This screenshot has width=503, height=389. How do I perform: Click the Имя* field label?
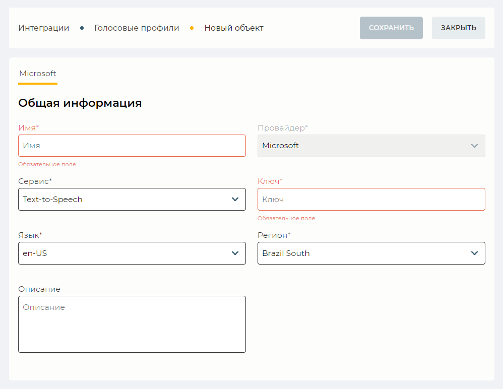[x=29, y=127]
